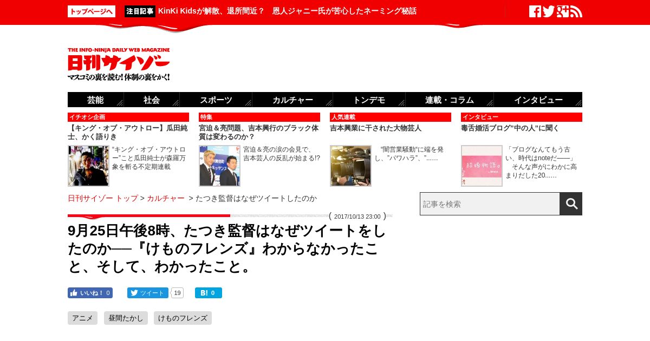The height and width of the screenshot is (341, 650).
Task: Click the 注目記事 label
Action: (x=140, y=11)
